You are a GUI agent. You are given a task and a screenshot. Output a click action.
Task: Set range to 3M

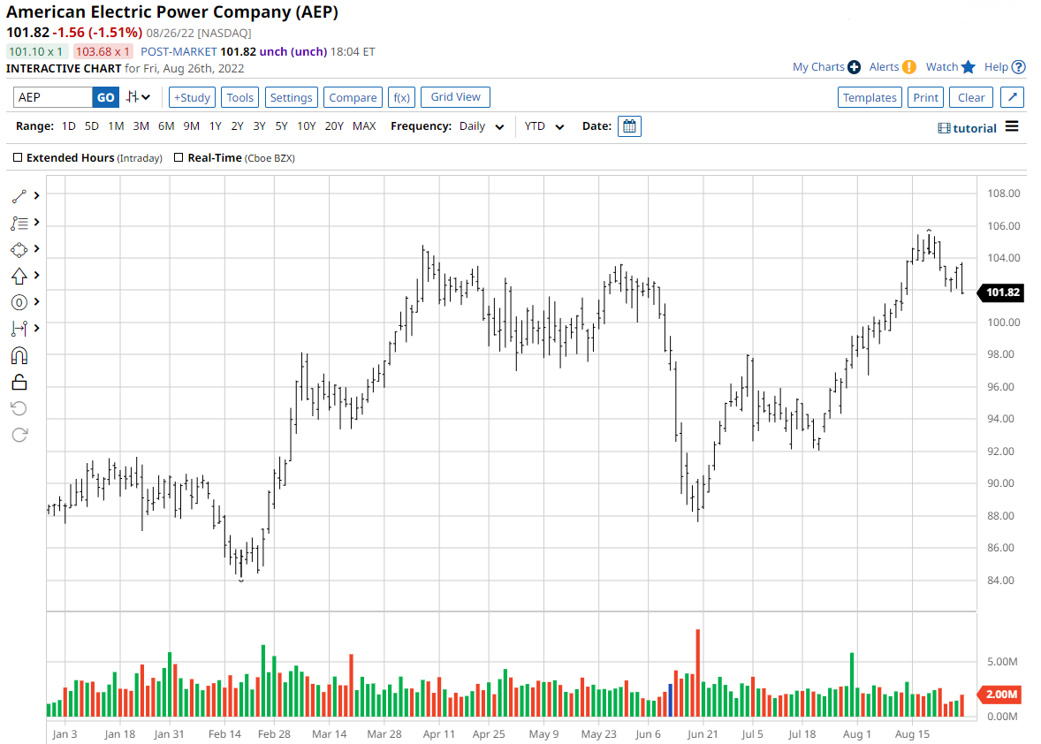pos(141,126)
